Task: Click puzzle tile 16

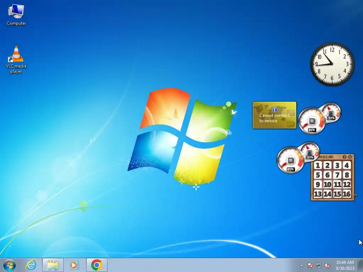Action: coord(347,194)
